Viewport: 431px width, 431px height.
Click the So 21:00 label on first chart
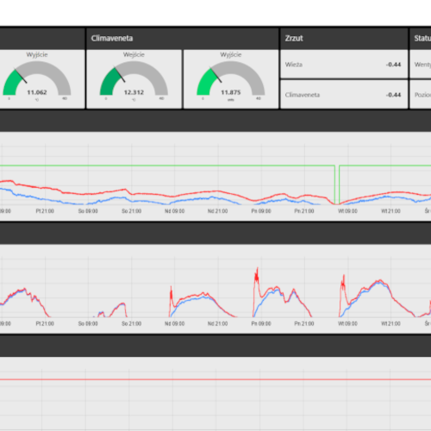point(131,211)
